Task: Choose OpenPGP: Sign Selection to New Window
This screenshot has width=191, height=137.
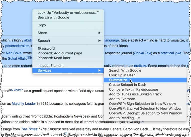Action: tap(142, 104)
